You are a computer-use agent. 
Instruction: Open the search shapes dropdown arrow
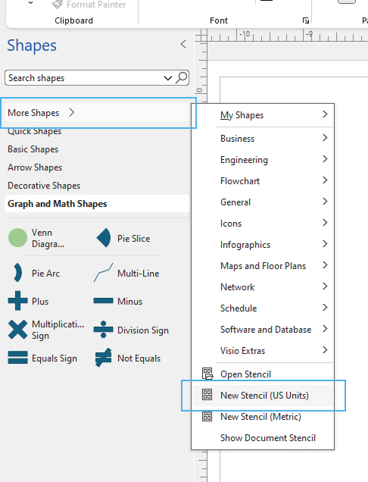167,78
